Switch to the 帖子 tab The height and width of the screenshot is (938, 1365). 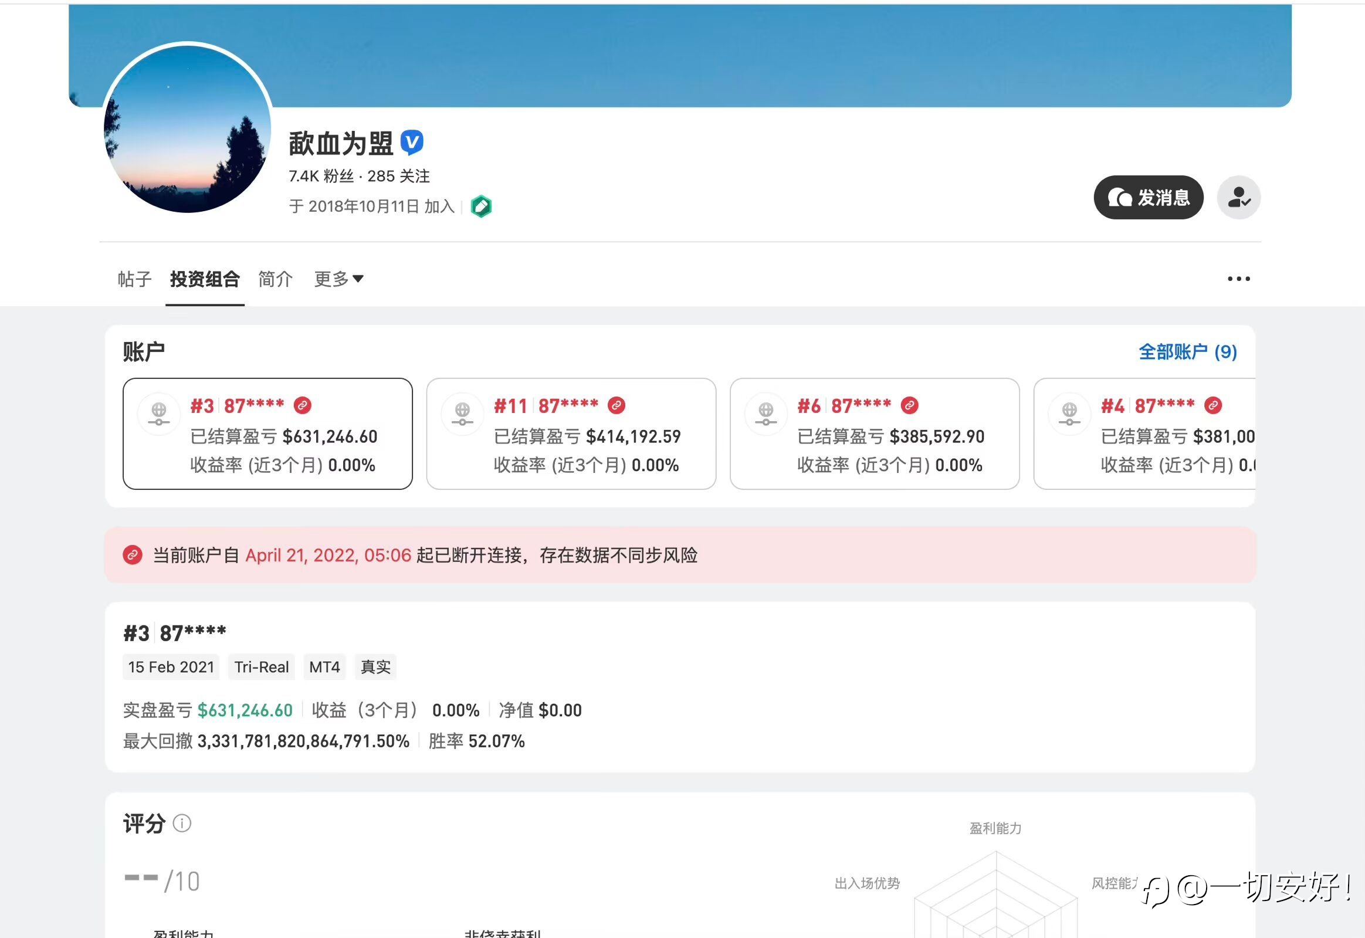click(x=134, y=279)
